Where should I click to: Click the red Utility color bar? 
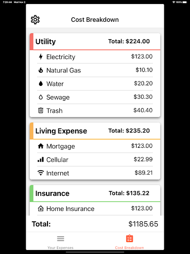32,42
